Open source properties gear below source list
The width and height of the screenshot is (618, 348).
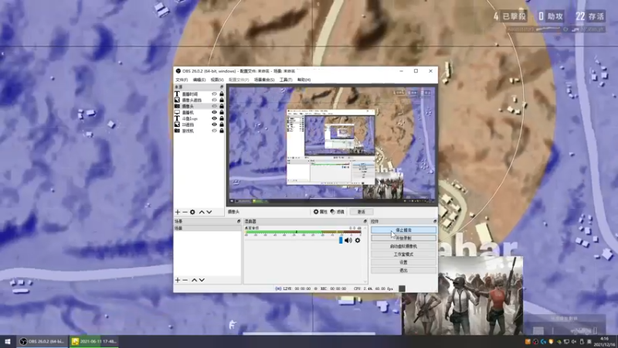pyautogui.click(x=192, y=212)
